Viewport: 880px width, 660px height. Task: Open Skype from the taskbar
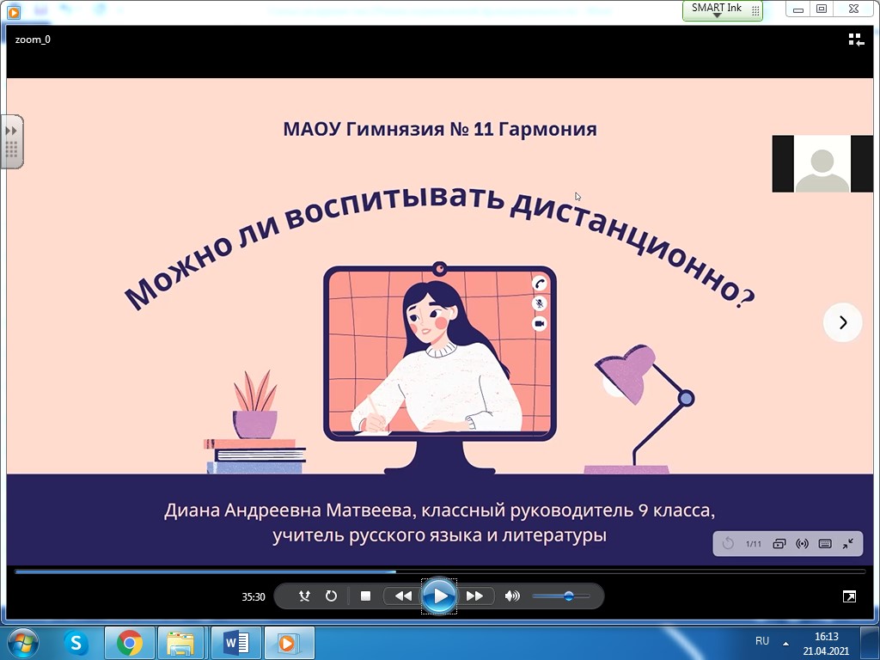click(x=76, y=642)
